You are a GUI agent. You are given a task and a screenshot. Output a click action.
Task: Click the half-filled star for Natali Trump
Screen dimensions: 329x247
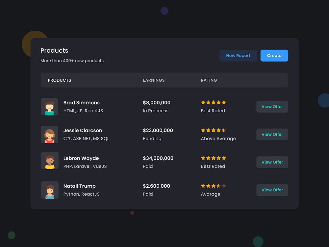[x=219, y=186]
